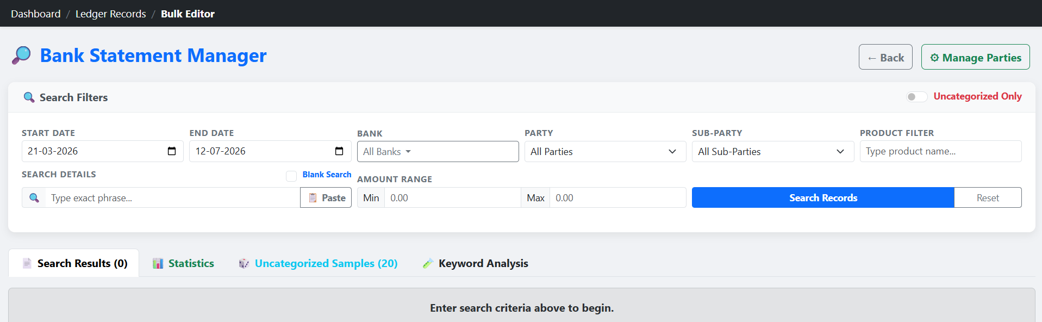The height and width of the screenshot is (322, 1042).
Task: Open the All Banks dropdown
Action: coord(438,152)
